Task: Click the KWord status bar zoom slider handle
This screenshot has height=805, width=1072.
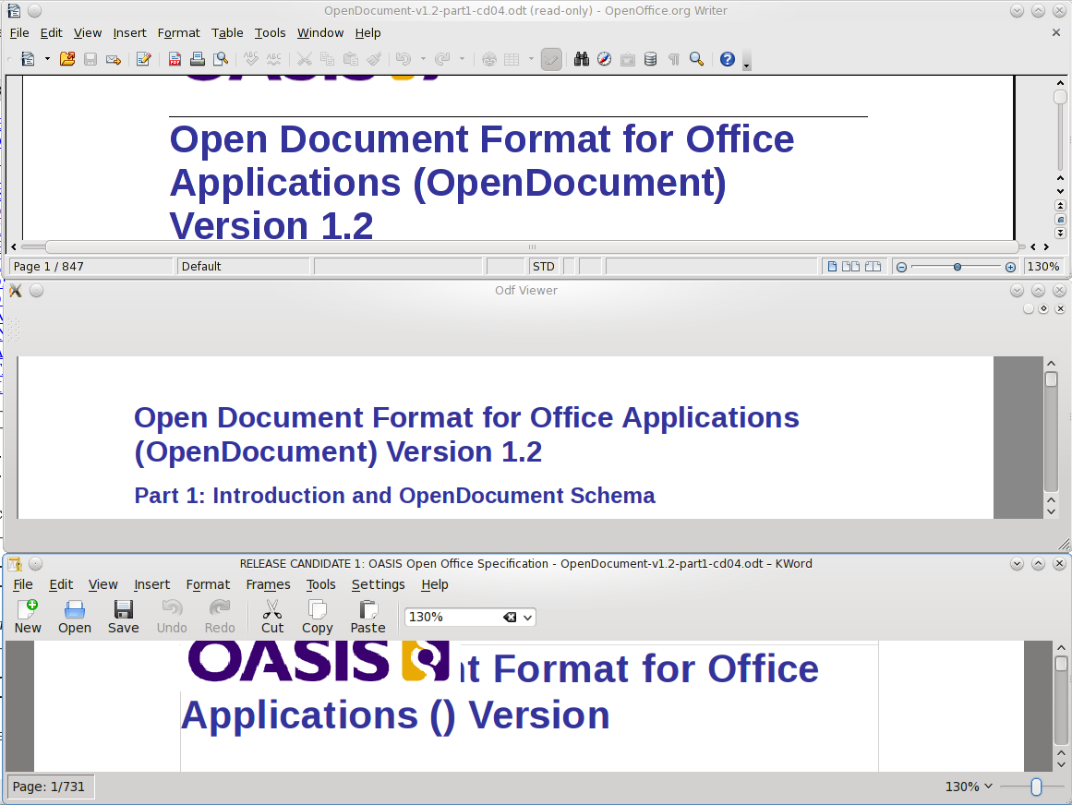Action: [1036, 787]
